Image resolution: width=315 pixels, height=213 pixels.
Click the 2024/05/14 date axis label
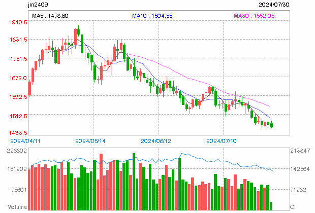point(90,141)
